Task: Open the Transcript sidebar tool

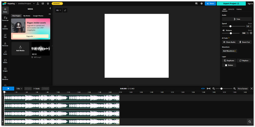Action: (x=5, y=19)
